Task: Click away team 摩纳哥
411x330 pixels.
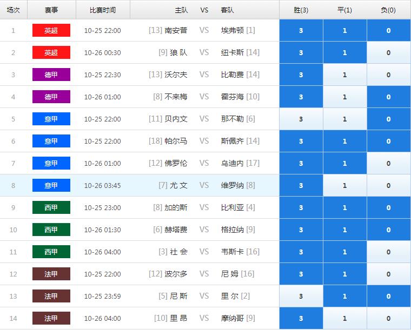Action: click(x=233, y=319)
